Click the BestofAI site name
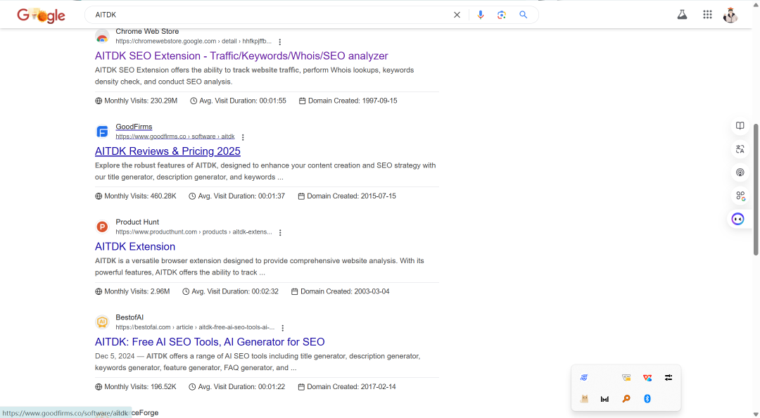The image size is (760, 418). click(129, 317)
